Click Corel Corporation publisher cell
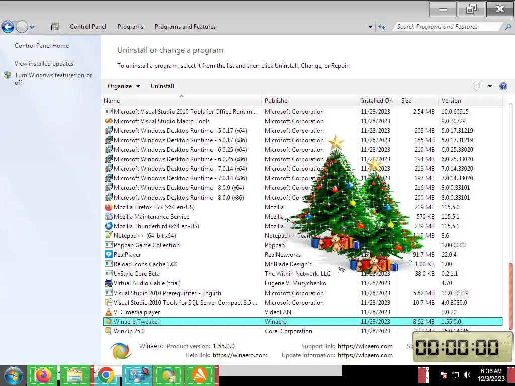Image resolution: width=515 pixels, height=386 pixels. [288, 331]
